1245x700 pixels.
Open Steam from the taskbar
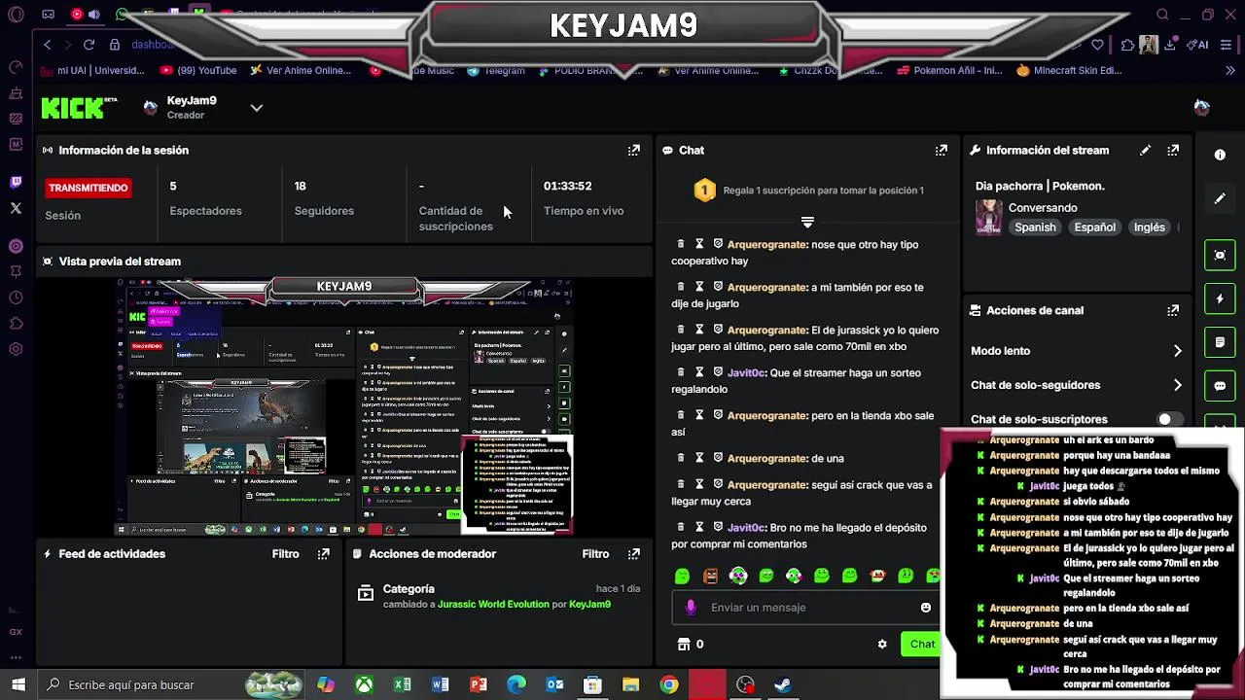tap(783, 685)
